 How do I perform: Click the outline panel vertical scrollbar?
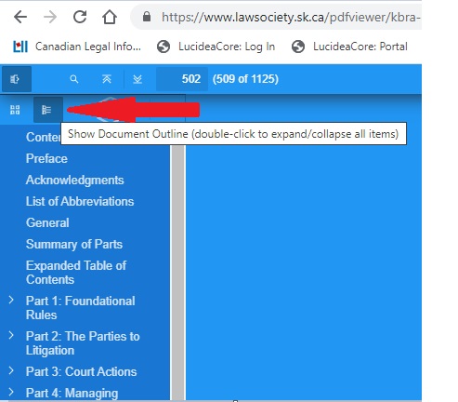pyautogui.click(x=178, y=273)
